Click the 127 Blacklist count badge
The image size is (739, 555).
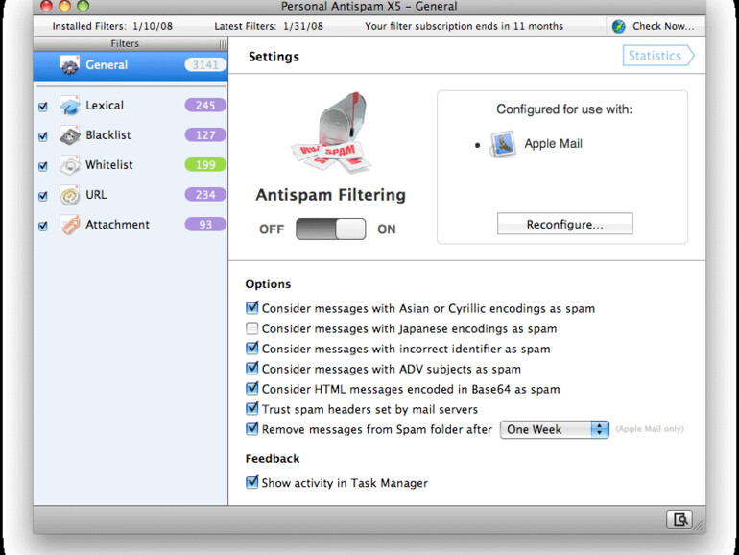(205, 135)
